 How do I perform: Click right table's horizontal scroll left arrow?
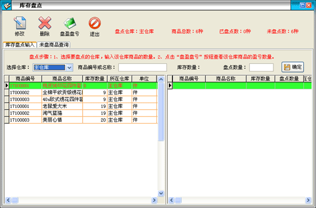(171, 200)
